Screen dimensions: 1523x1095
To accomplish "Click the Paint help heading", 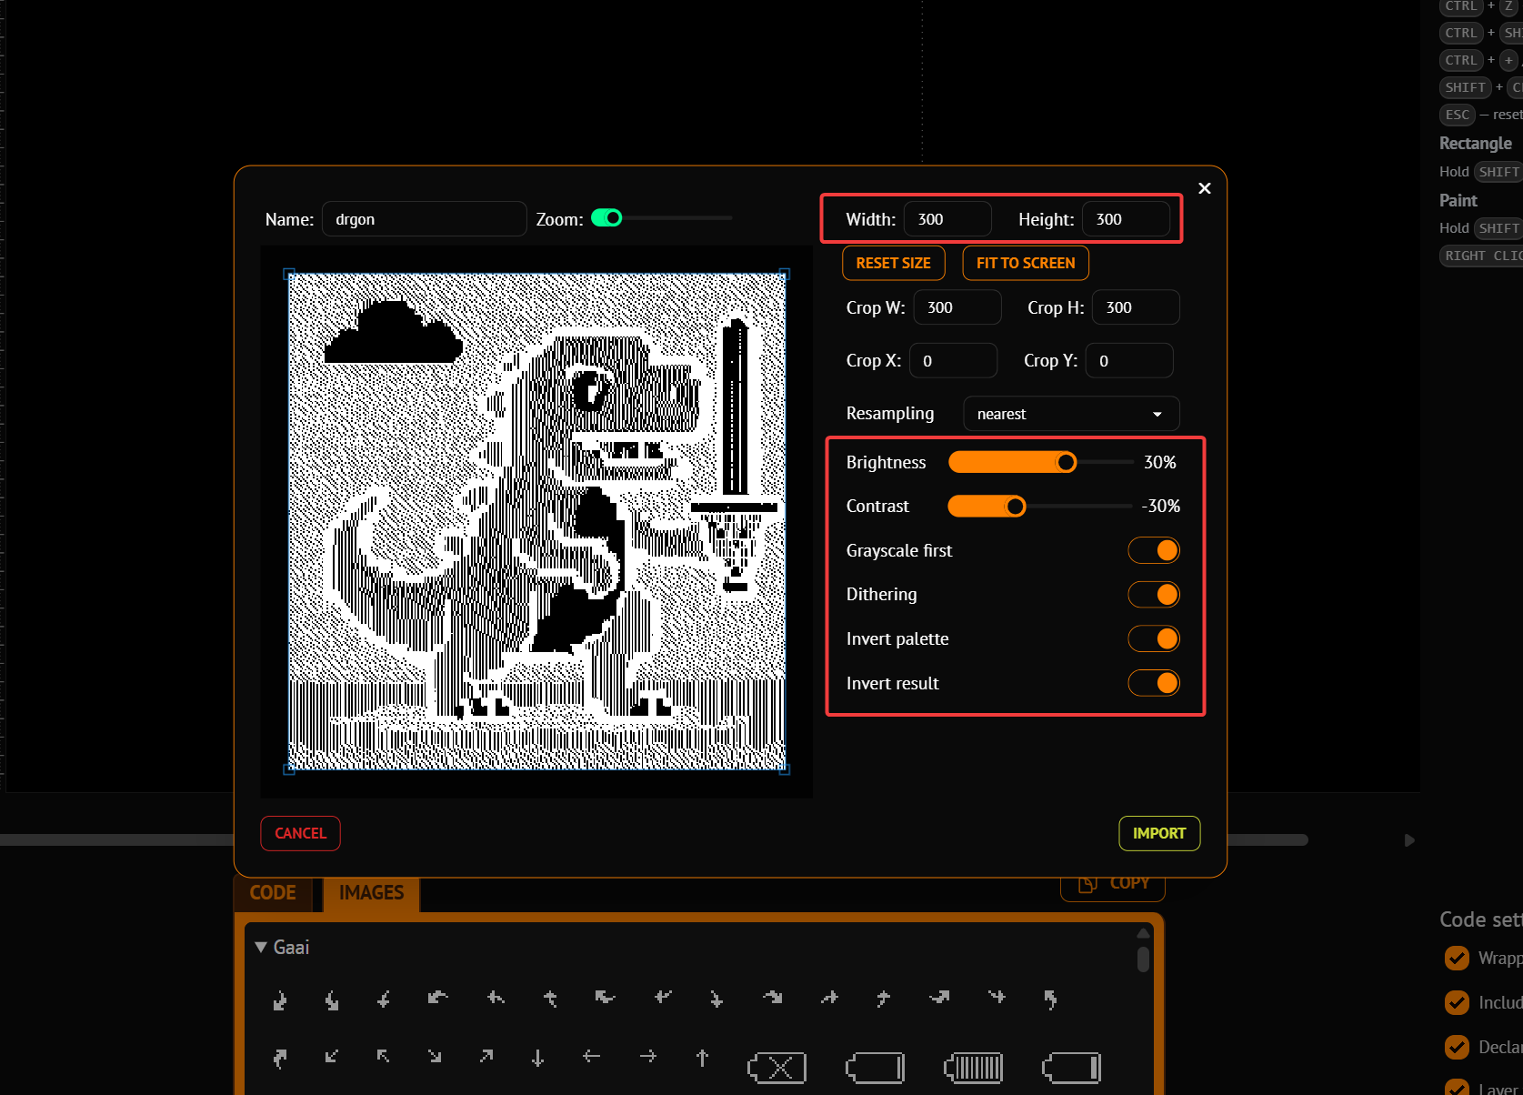I will point(1458,200).
